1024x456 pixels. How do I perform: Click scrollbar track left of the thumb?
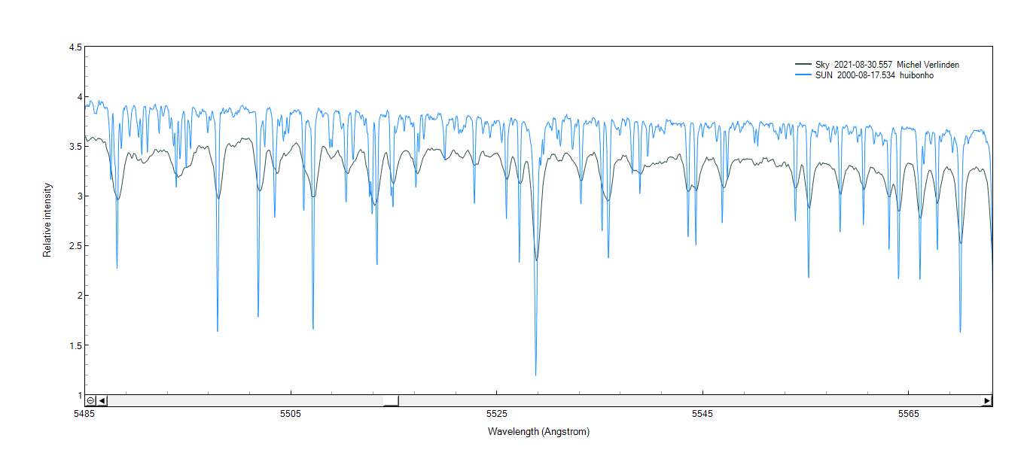[241, 400]
